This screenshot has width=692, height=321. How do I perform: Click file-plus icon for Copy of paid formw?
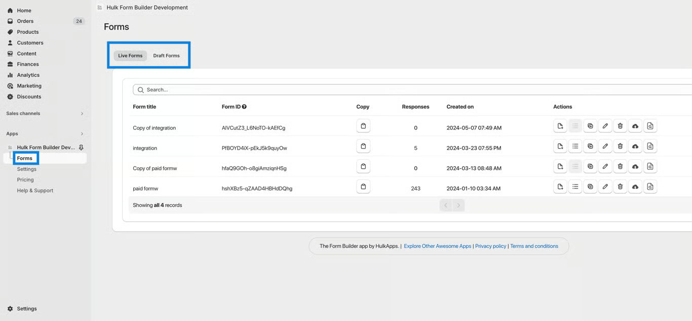[x=560, y=166]
